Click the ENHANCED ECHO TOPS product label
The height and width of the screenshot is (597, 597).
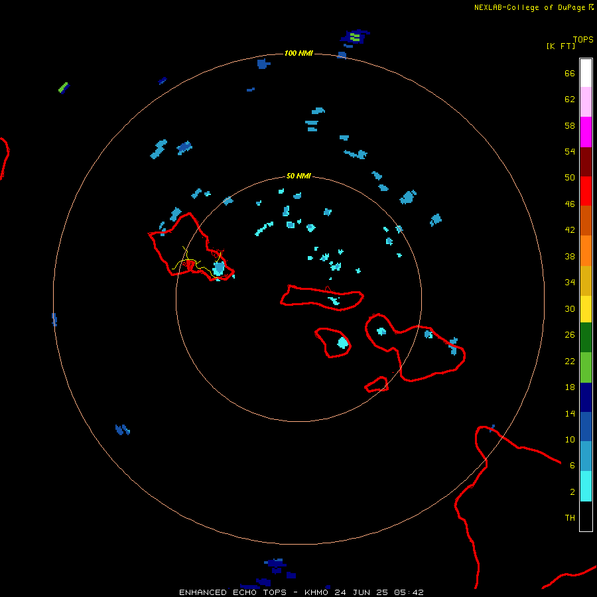point(233,592)
